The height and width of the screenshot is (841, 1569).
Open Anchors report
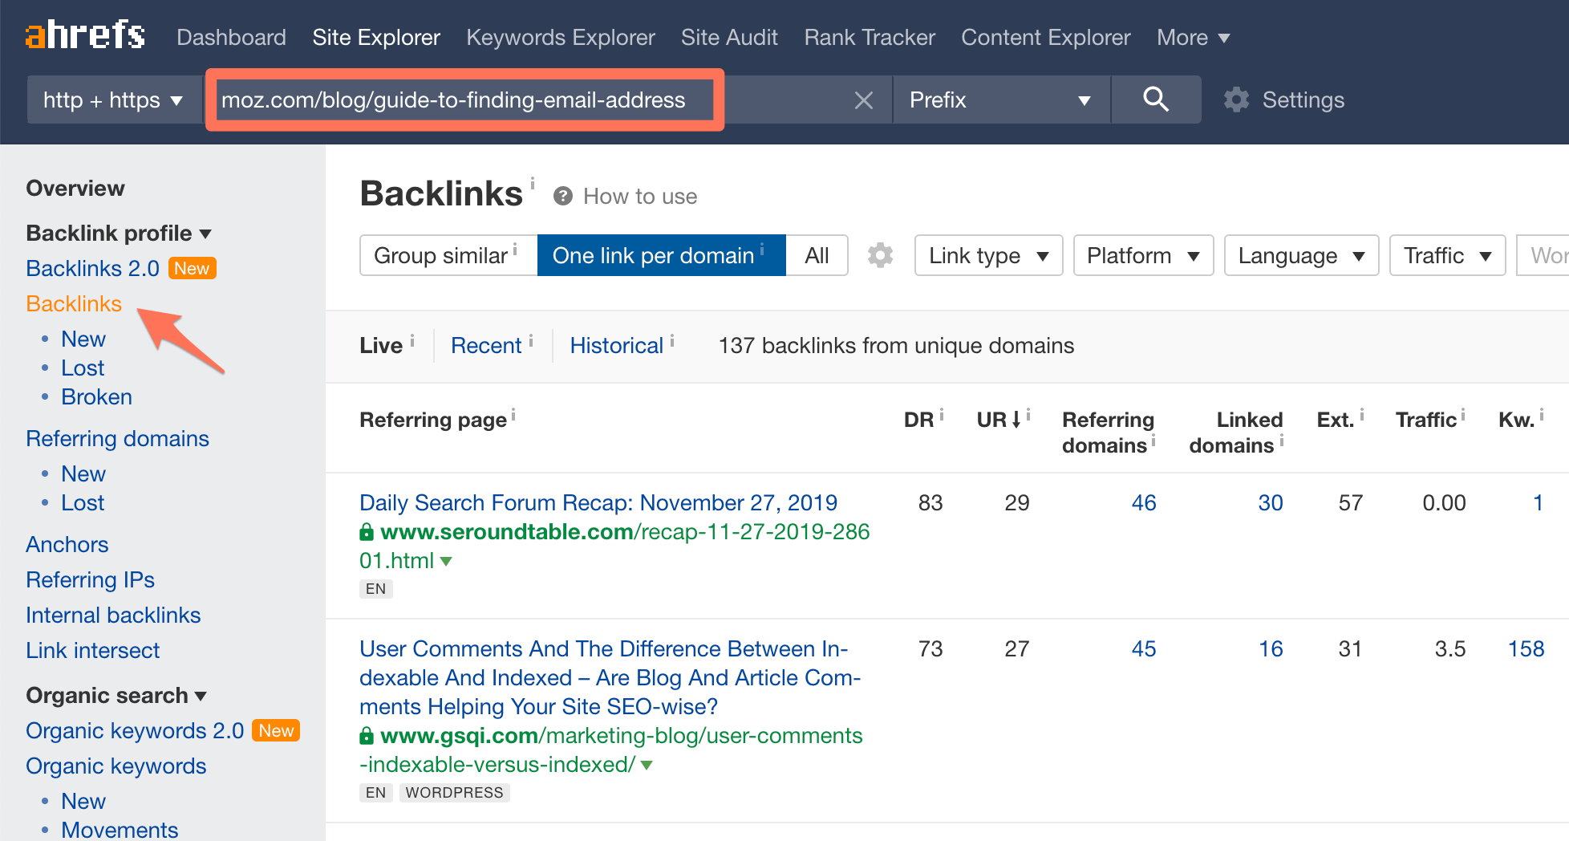pyautogui.click(x=67, y=544)
